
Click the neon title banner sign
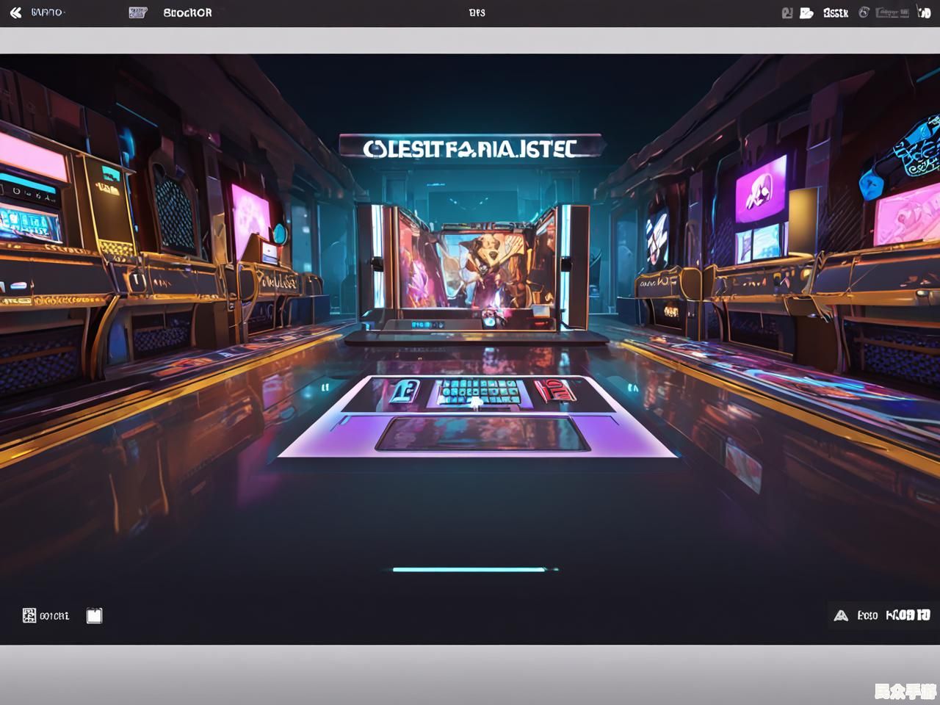point(470,148)
